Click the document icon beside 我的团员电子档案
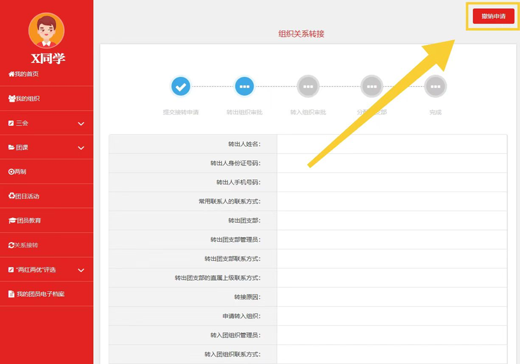 (x=11, y=295)
